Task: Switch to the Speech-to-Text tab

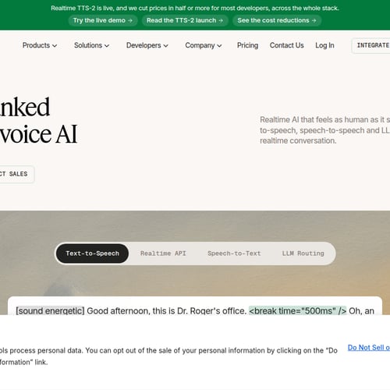Action: click(x=234, y=253)
